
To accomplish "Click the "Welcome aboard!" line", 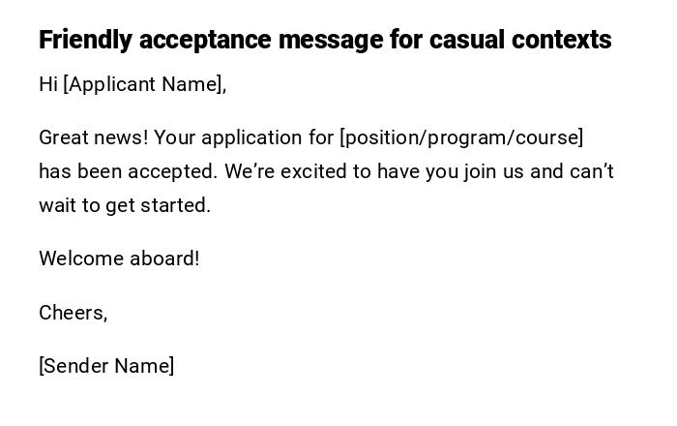I will 119,259.
